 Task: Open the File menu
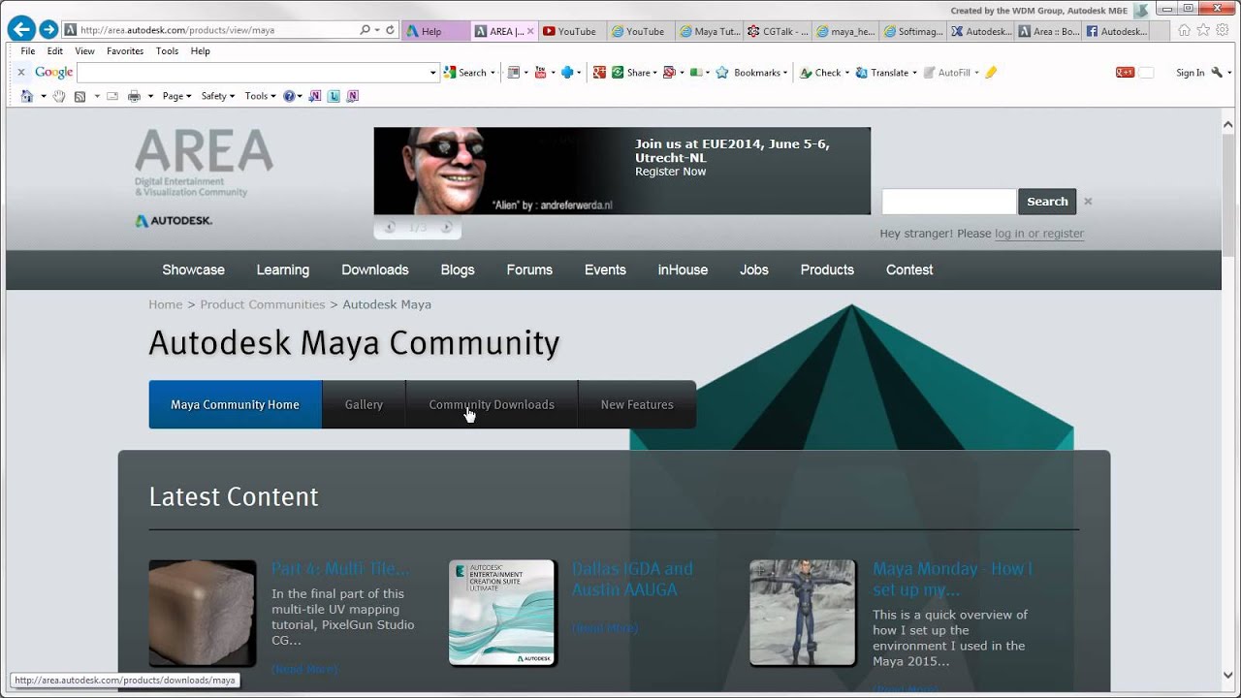[28, 51]
